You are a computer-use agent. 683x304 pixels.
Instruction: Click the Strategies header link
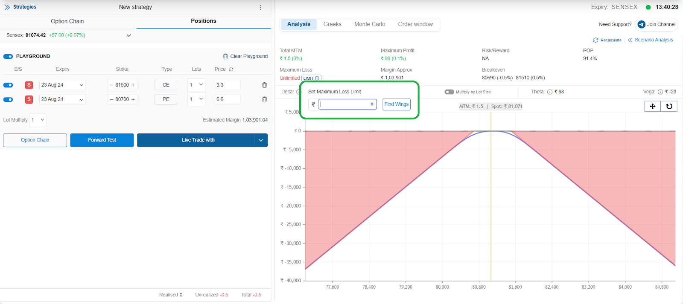coord(25,7)
